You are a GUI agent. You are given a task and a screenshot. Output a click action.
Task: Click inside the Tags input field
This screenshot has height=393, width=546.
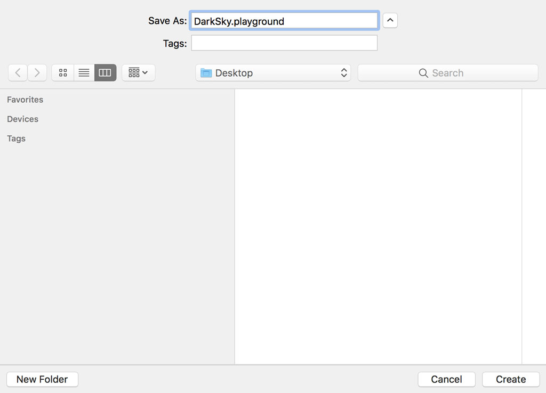point(284,43)
